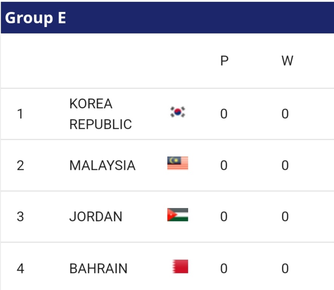Select the Bahrain team name
This screenshot has width=334, height=290.
click(x=99, y=269)
